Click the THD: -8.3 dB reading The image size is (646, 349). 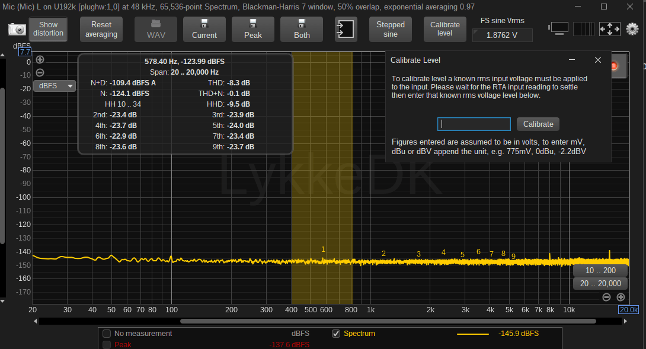229,83
